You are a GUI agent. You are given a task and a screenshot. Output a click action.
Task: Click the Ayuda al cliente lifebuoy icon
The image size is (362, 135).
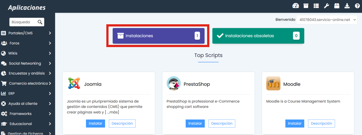coord(3,104)
